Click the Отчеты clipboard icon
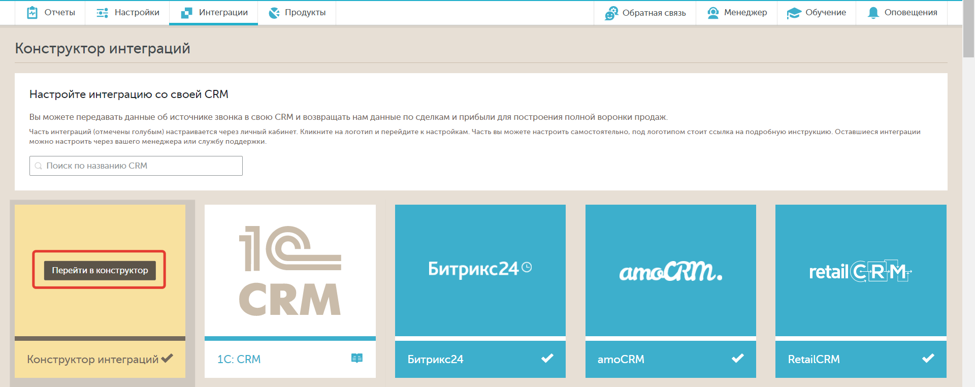 (32, 13)
